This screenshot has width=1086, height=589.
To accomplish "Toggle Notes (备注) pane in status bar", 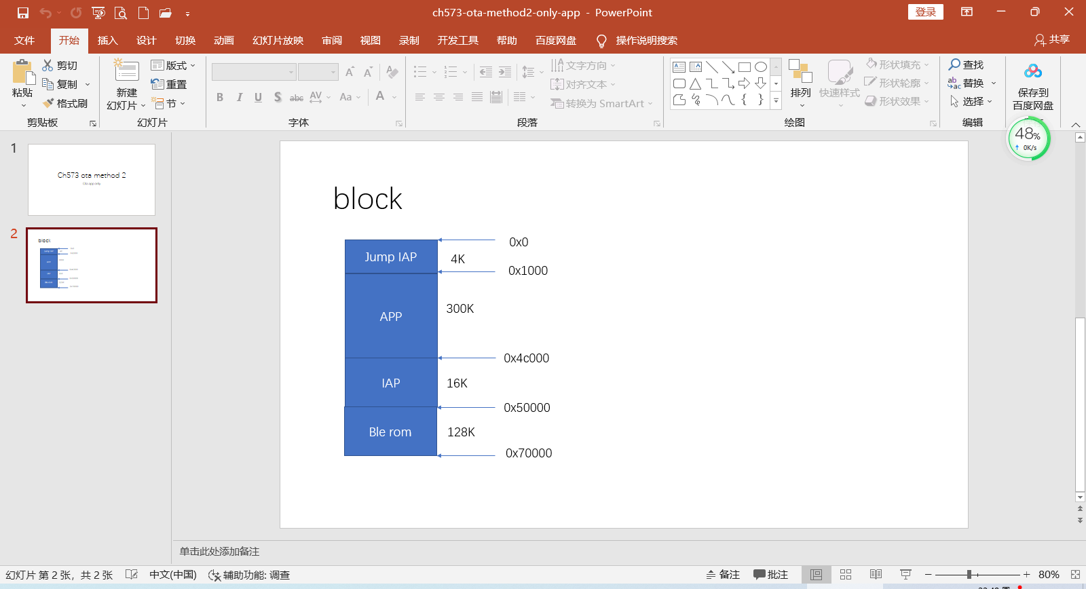I will (722, 575).
